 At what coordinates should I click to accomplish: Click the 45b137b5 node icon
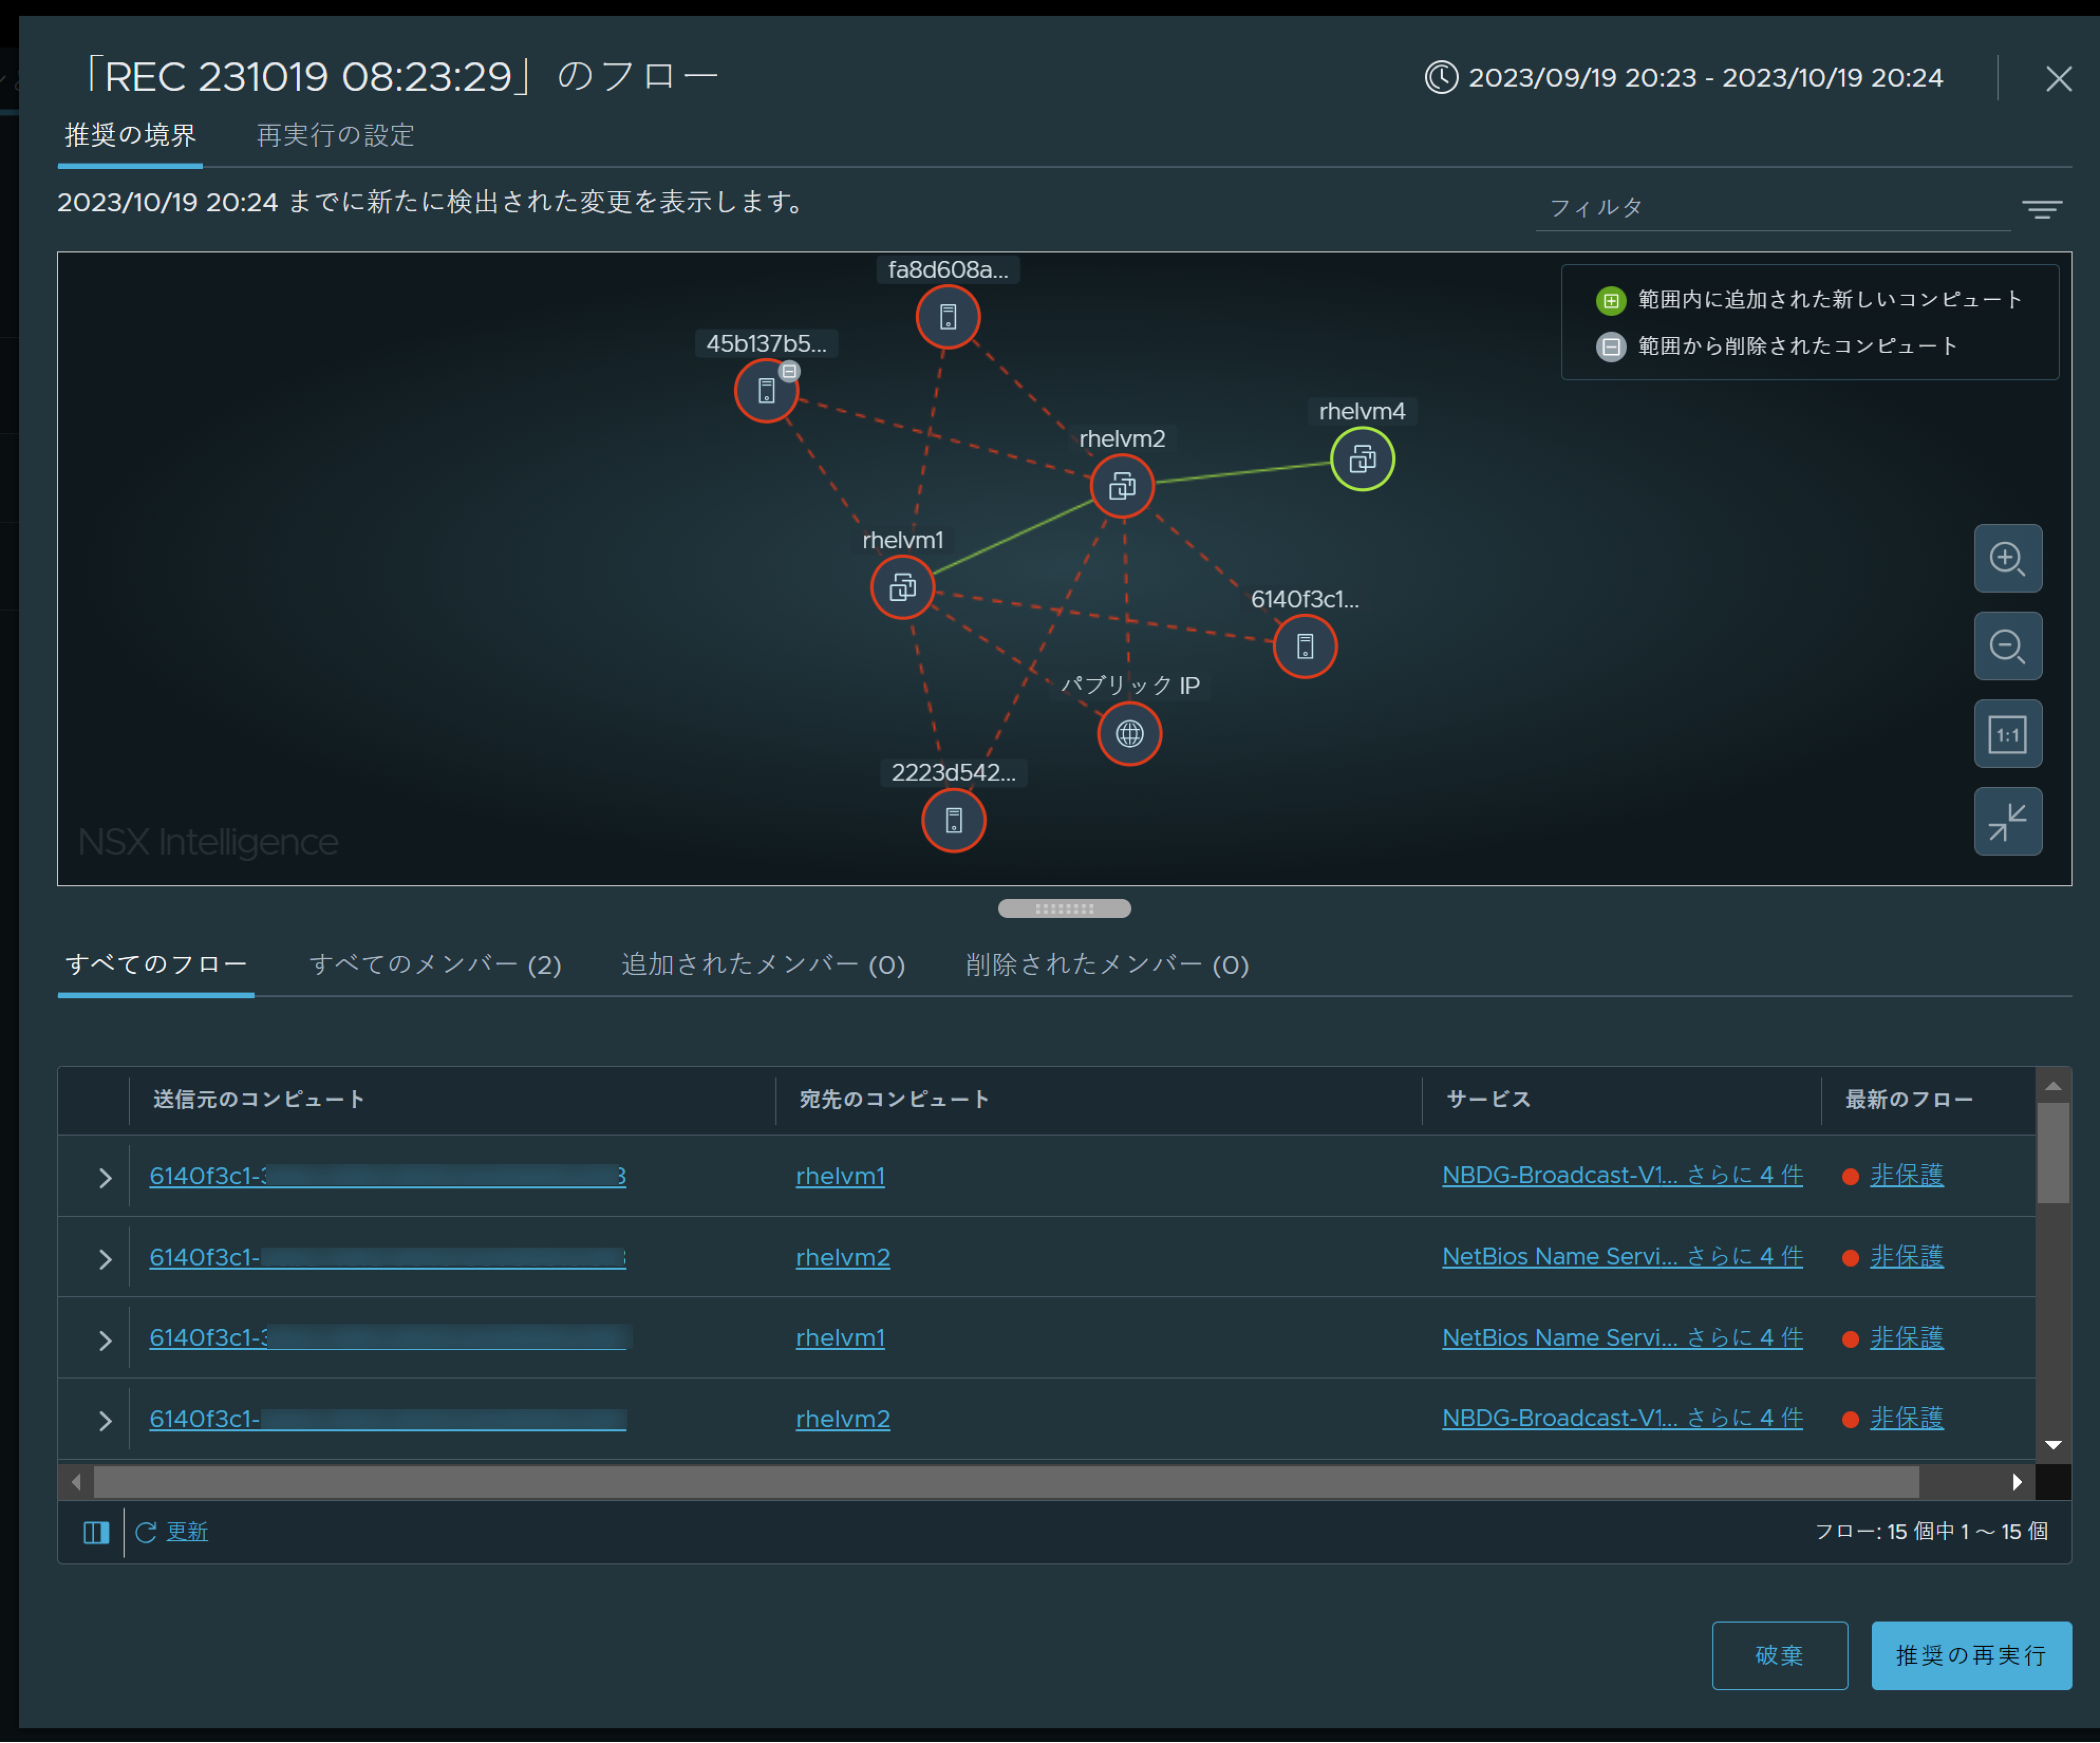(766, 391)
